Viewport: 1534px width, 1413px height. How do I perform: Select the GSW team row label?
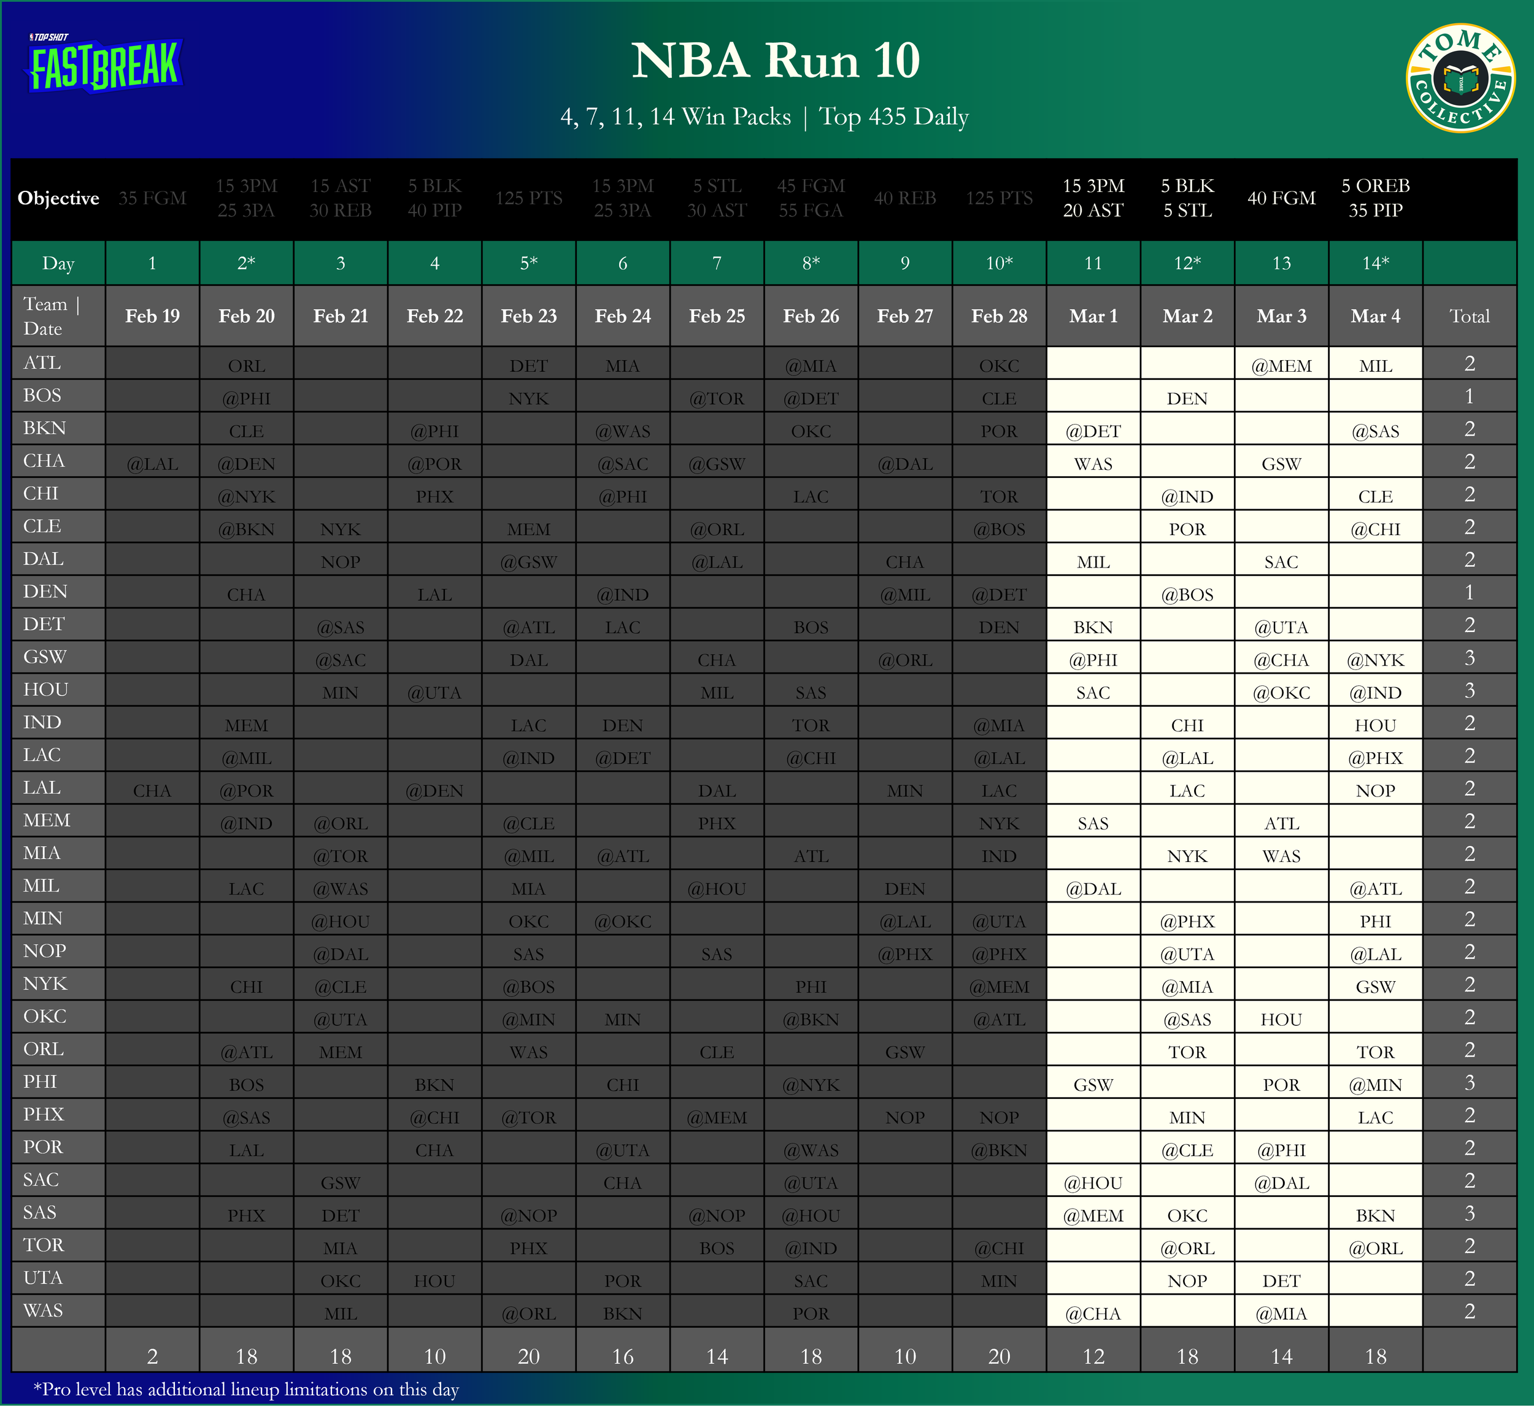[x=45, y=656]
